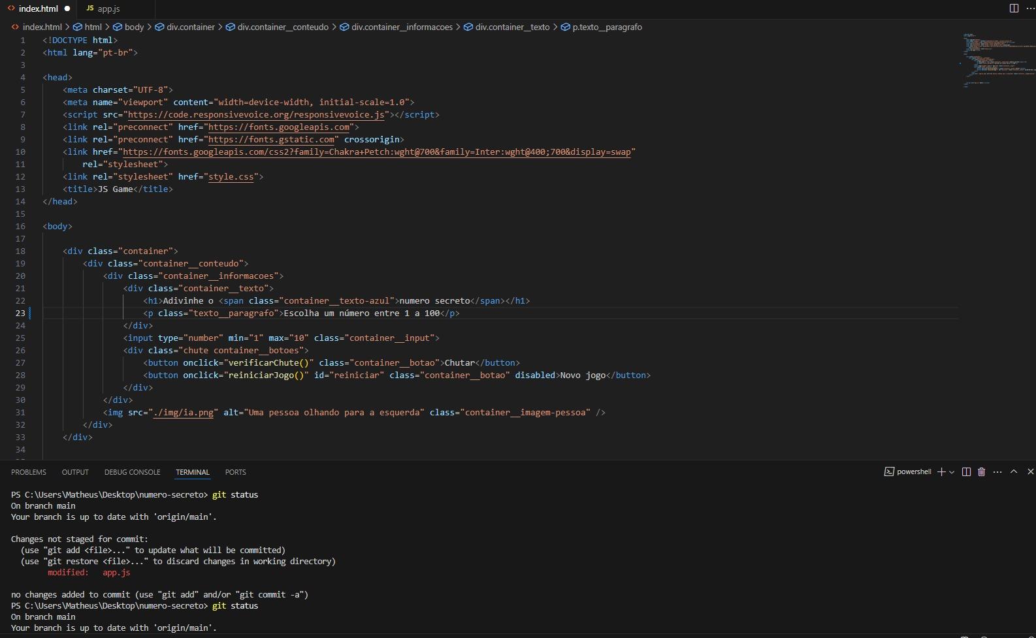1036x638 pixels.
Task: Click the opening head tag on line 4
Action: tap(57, 77)
